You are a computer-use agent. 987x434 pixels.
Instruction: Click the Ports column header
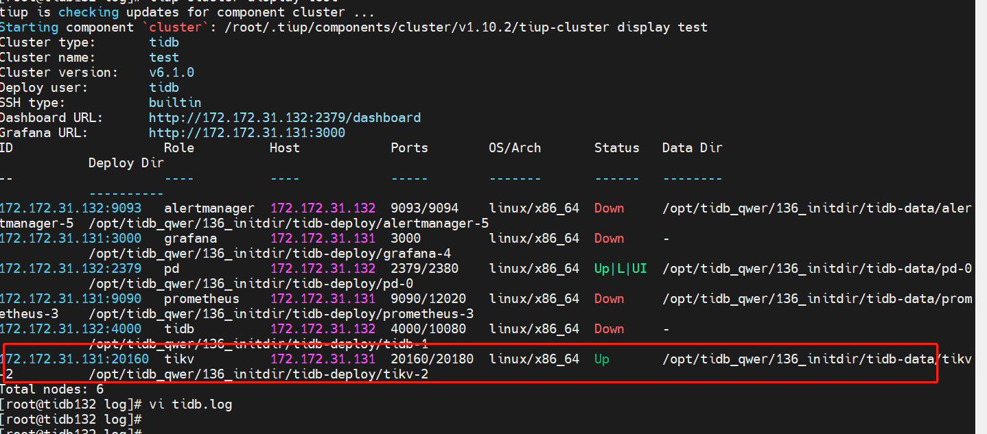pyautogui.click(x=409, y=148)
